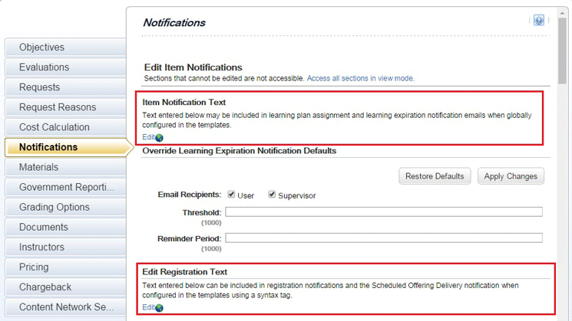
Task: Click into the Reminder Period field
Action: (383, 238)
